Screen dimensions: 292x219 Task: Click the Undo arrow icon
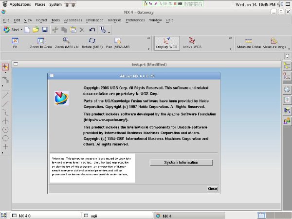[x=92, y=30]
